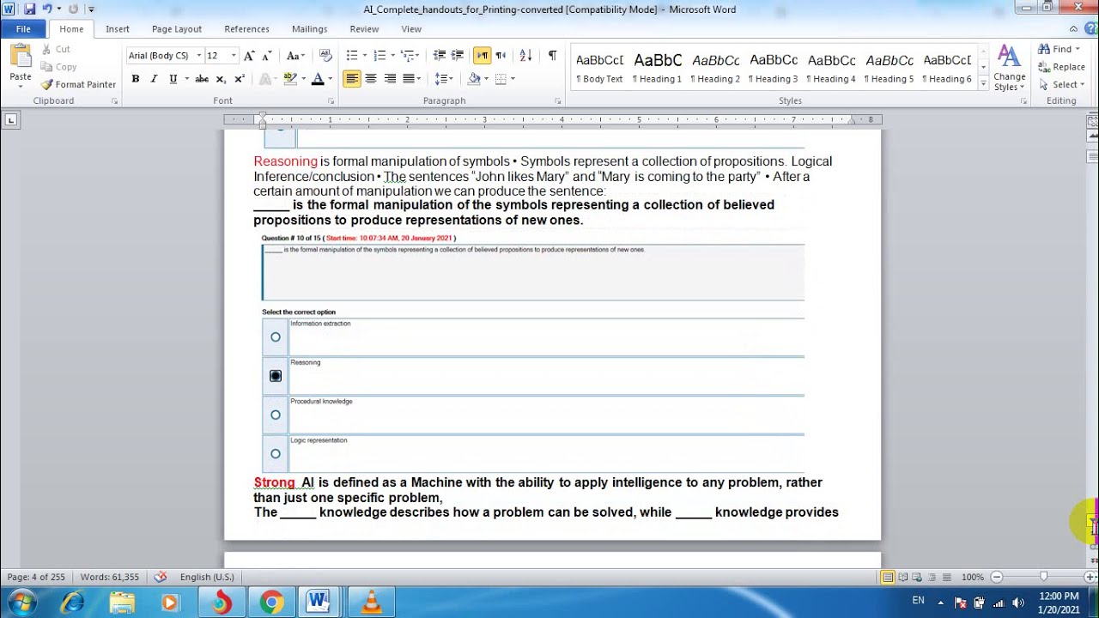This screenshot has width=1099, height=618.
Task: Decrease the paragraph indent
Action: (x=440, y=55)
